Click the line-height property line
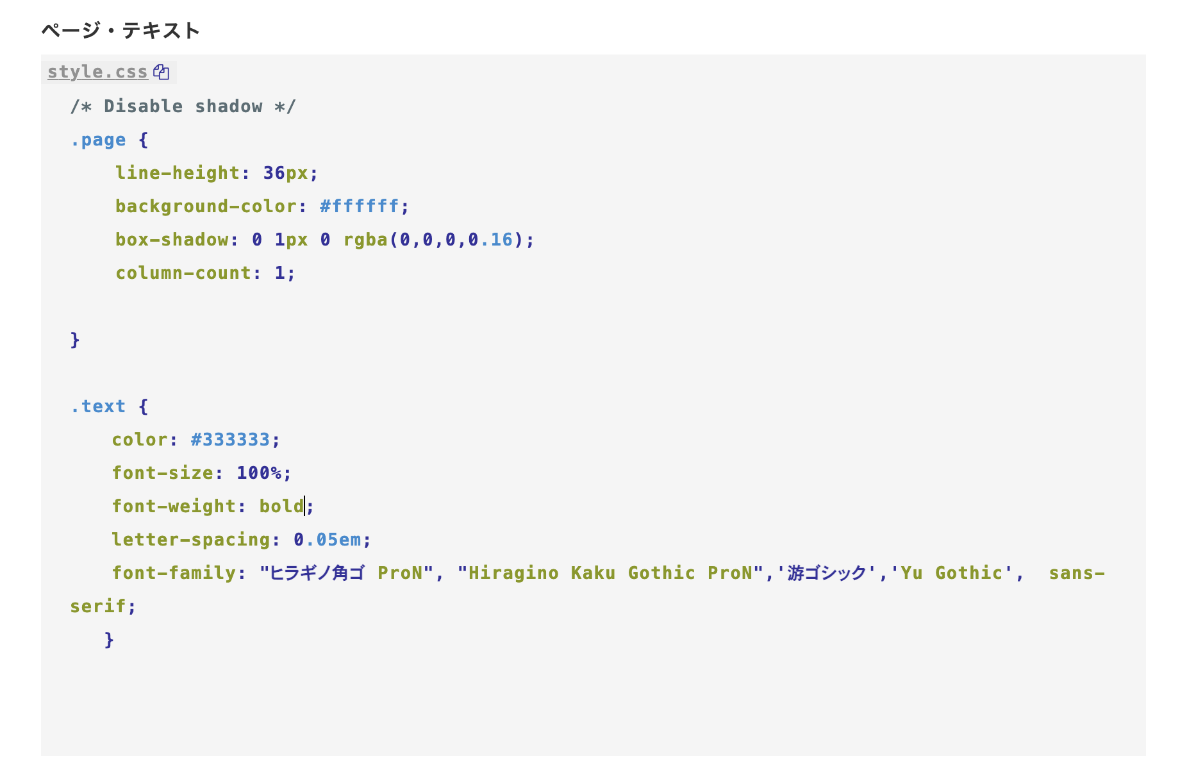1196x777 pixels. [x=216, y=173]
